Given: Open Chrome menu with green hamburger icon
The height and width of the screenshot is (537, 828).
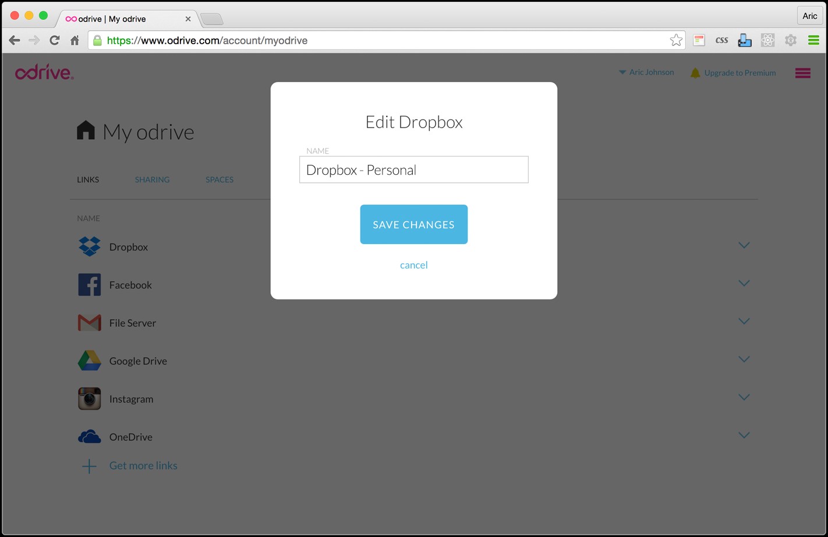Looking at the screenshot, I should pos(813,40).
